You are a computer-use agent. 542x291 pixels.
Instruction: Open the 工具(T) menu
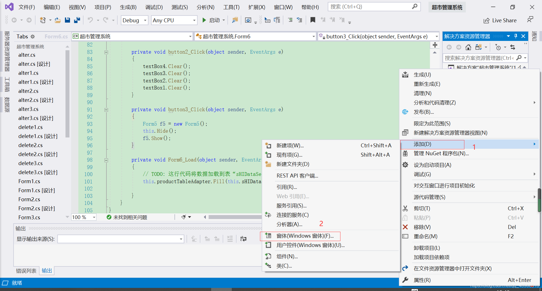pyautogui.click(x=231, y=7)
